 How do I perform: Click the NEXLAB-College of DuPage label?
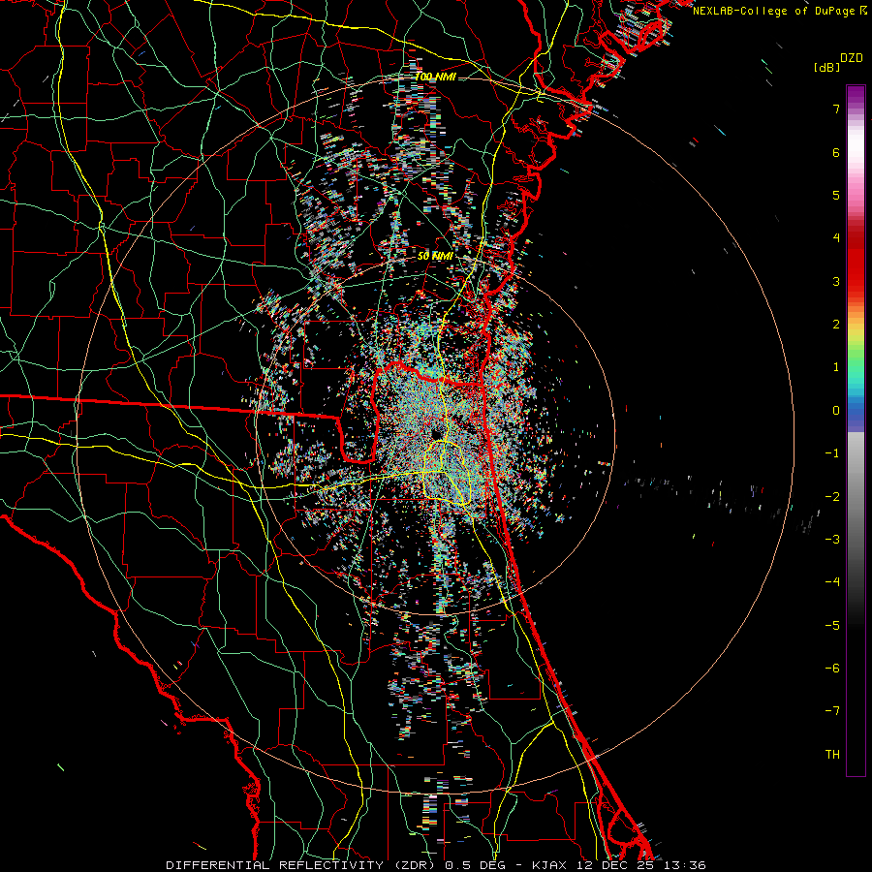pos(775,11)
